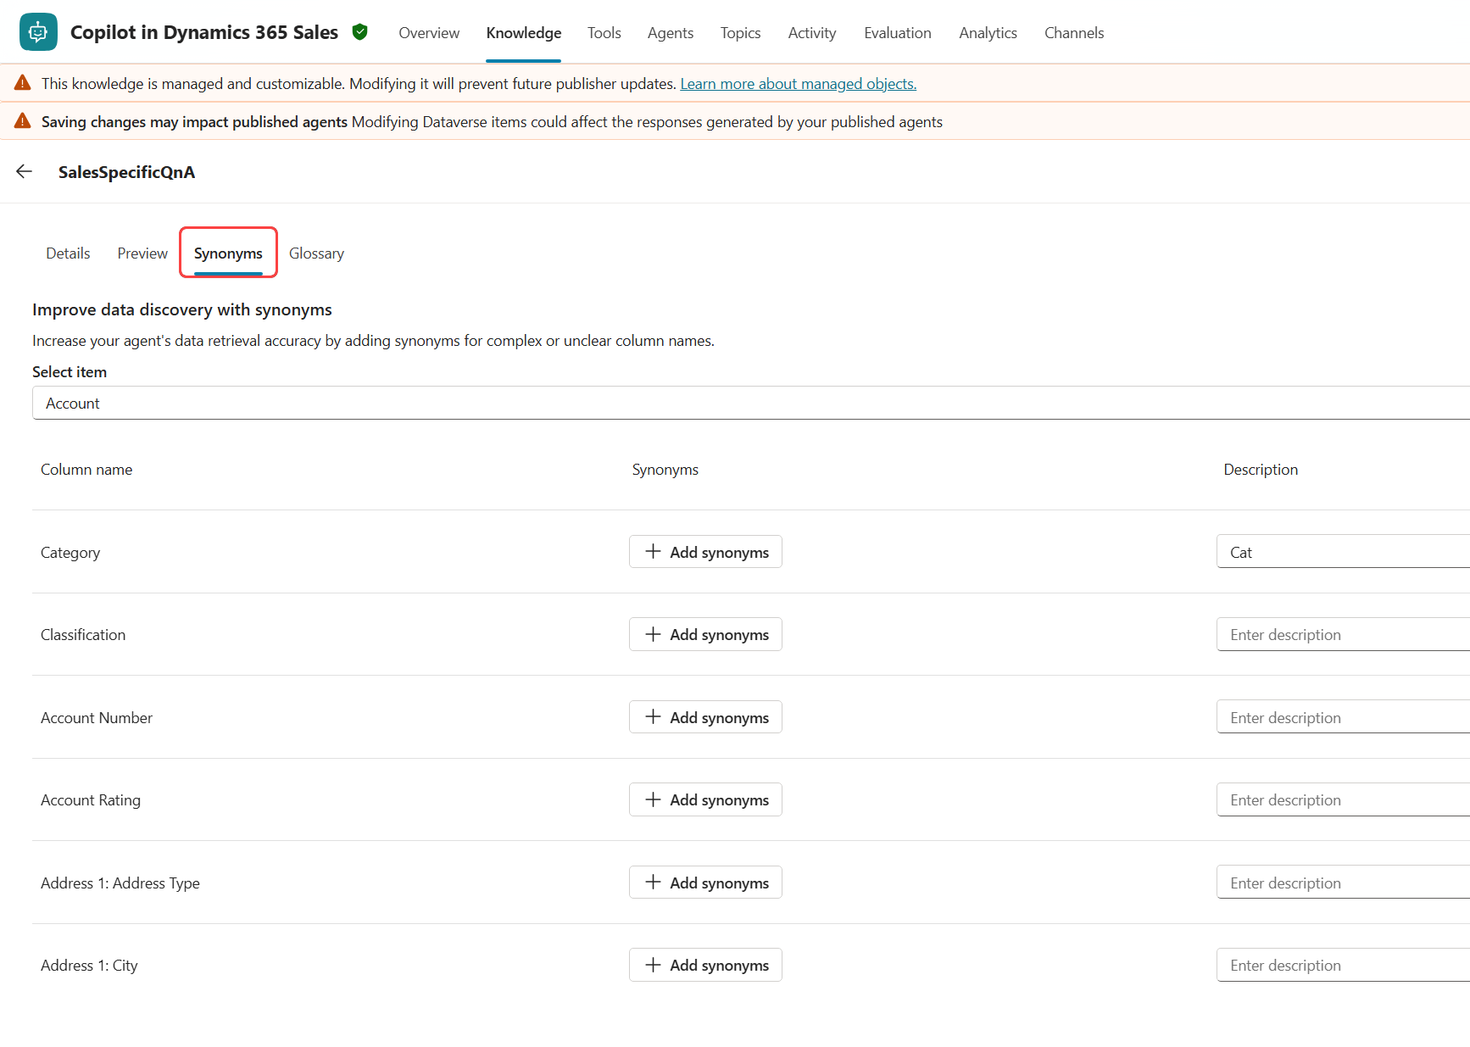Switch to the Glossary tab
Viewport: 1470px width, 1047px height.
tap(316, 253)
